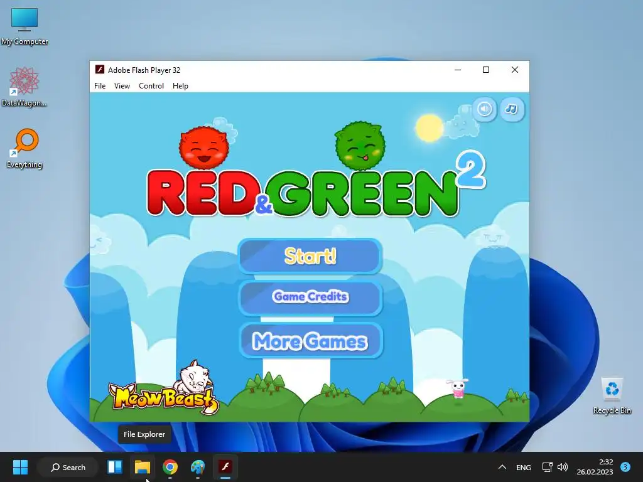Open the File menu in Flash Player
This screenshot has width=643, height=482.
point(100,85)
